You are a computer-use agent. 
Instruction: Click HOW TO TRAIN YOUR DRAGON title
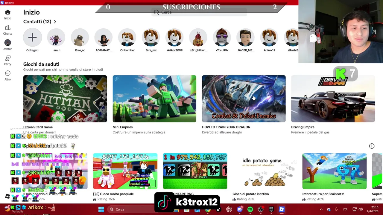(226, 127)
